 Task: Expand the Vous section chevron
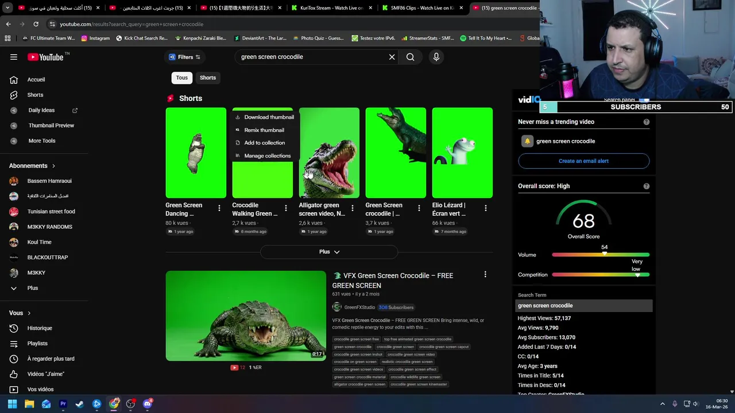29,313
